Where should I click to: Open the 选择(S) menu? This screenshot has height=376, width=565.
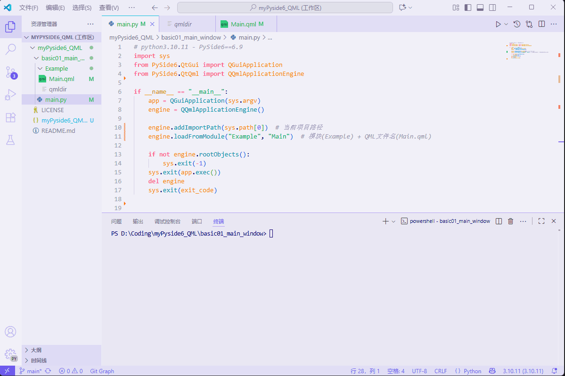[82, 8]
